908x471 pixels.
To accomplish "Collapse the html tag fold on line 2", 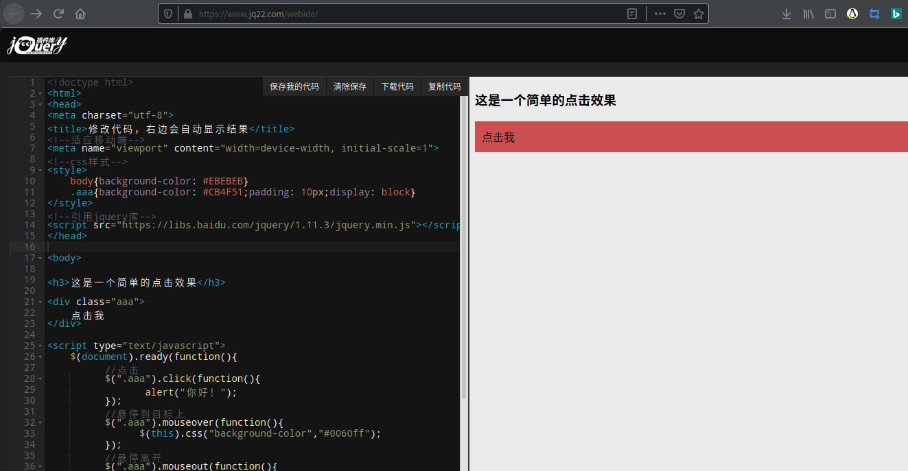I will coord(40,93).
